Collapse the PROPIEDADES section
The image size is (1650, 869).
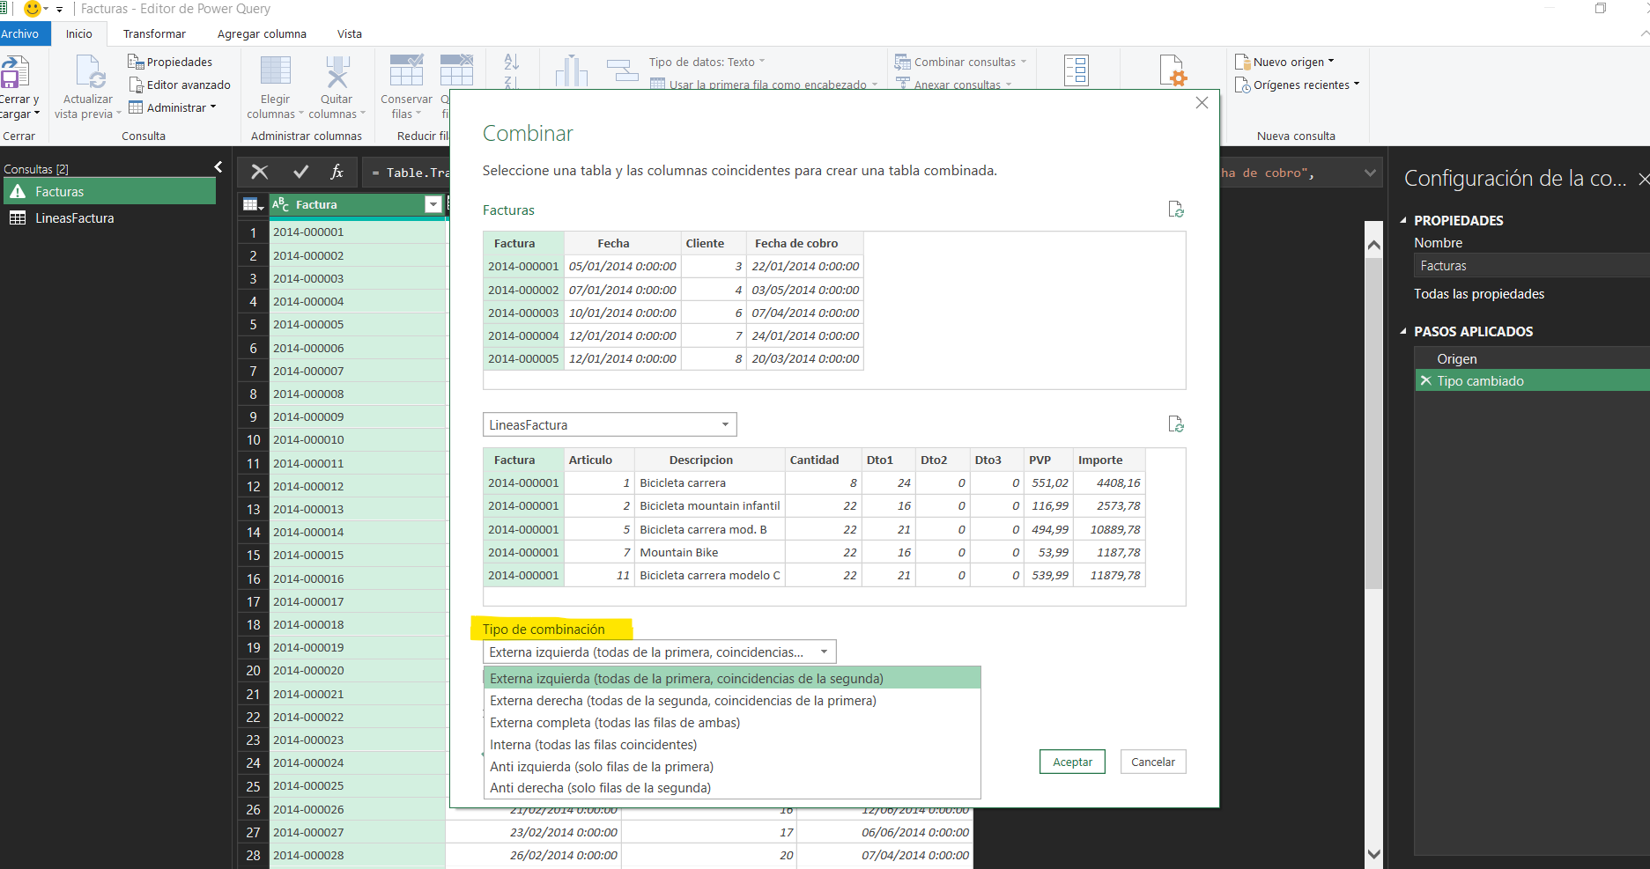(1403, 220)
